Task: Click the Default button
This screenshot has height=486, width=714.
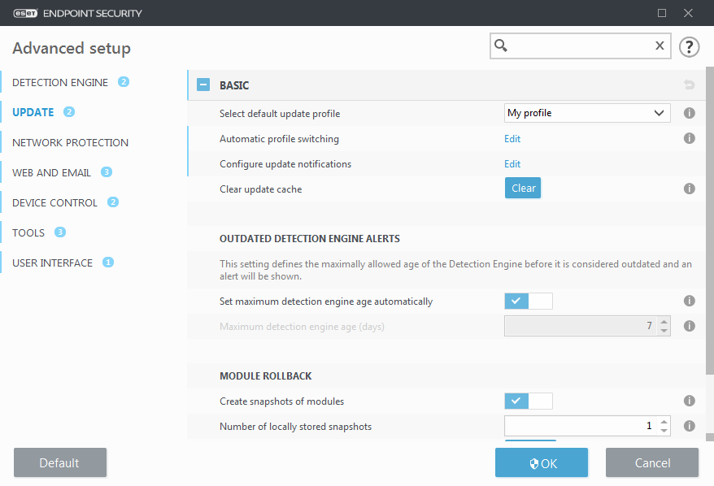Action: [60, 462]
